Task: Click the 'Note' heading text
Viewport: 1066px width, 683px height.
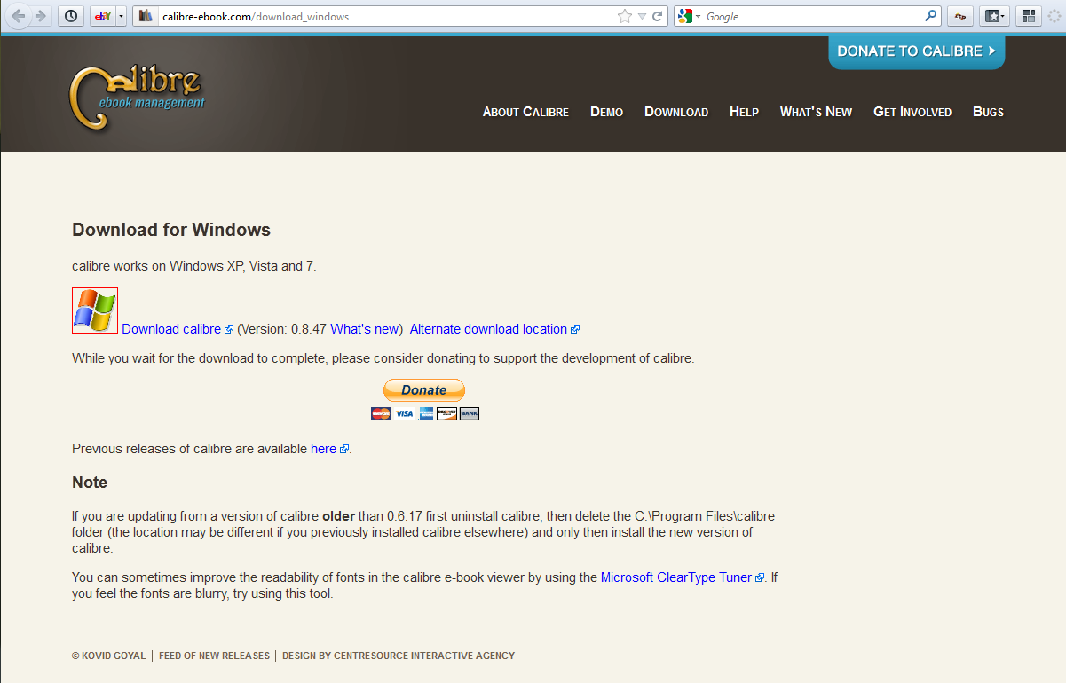Action: (x=90, y=483)
